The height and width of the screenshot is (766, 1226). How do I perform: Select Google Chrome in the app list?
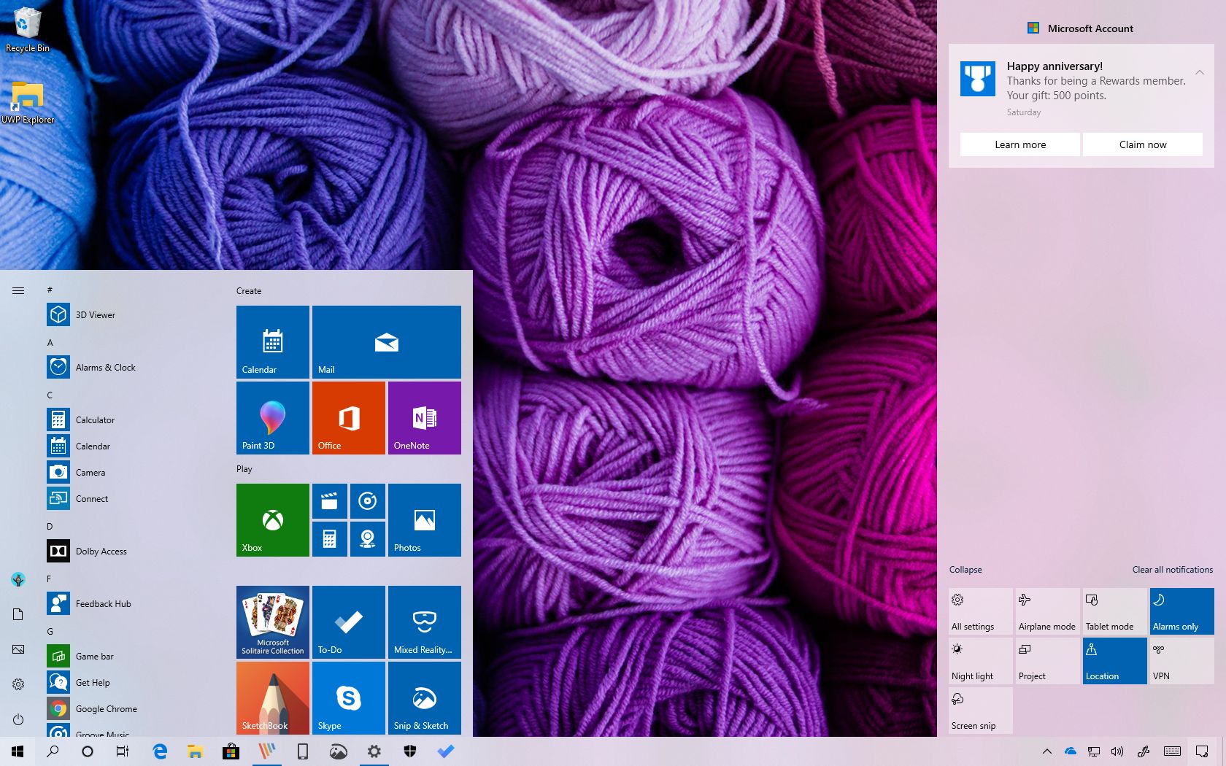(106, 708)
